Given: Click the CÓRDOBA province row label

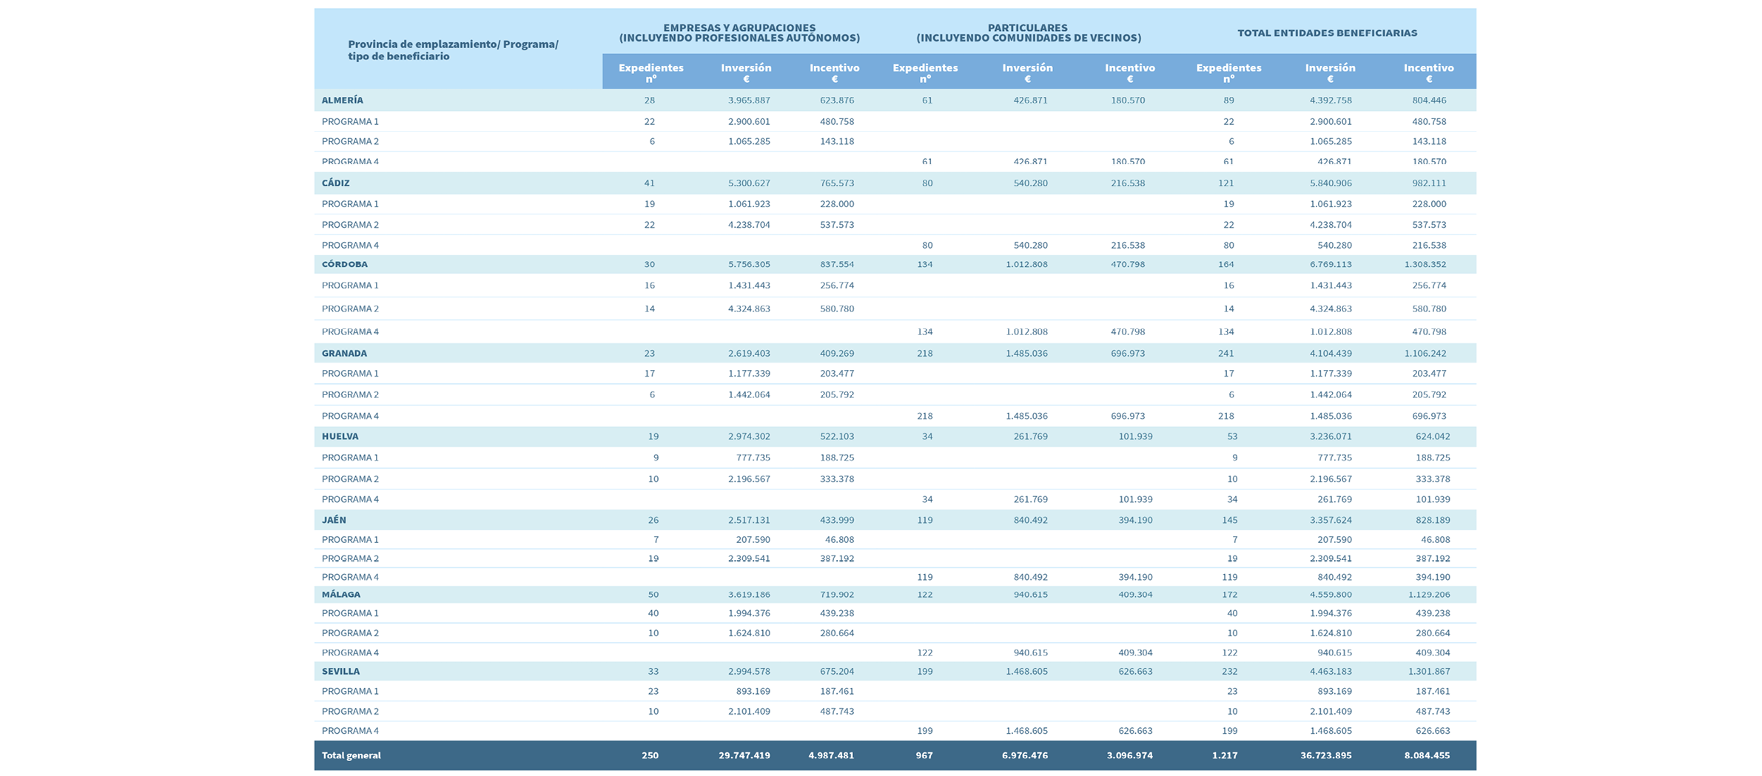Looking at the screenshot, I should click(x=344, y=264).
